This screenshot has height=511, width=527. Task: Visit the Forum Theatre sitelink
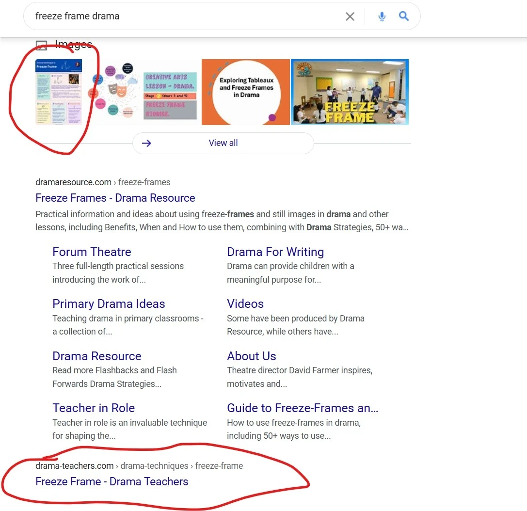(x=92, y=252)
